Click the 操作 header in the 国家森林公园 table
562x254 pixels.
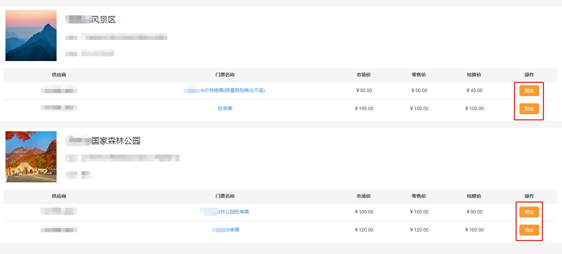coord(529,196)
